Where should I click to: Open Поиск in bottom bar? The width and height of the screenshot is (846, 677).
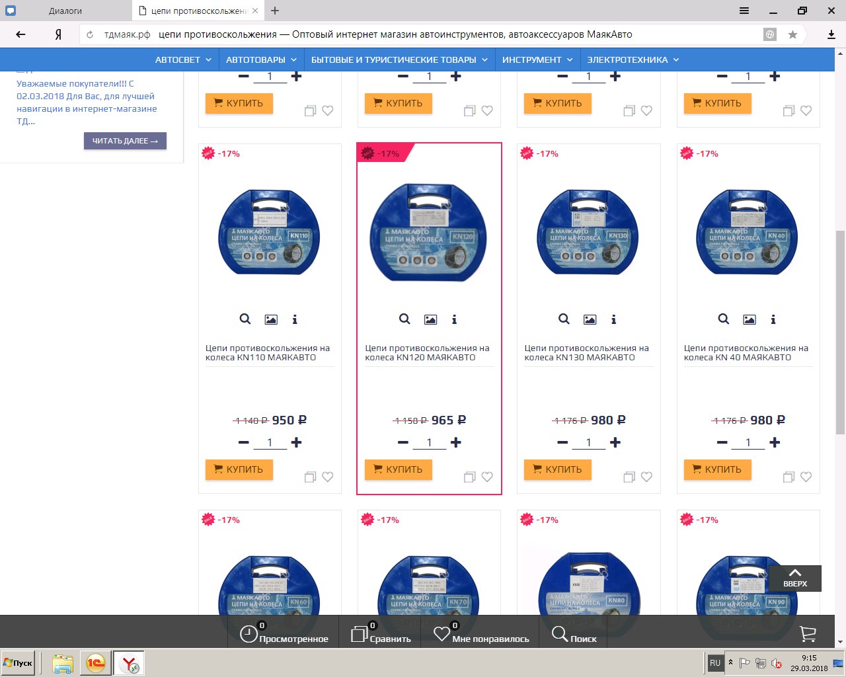point(574,633)
